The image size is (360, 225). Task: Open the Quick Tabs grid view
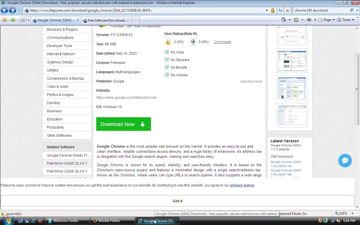(x=23, y=20)
